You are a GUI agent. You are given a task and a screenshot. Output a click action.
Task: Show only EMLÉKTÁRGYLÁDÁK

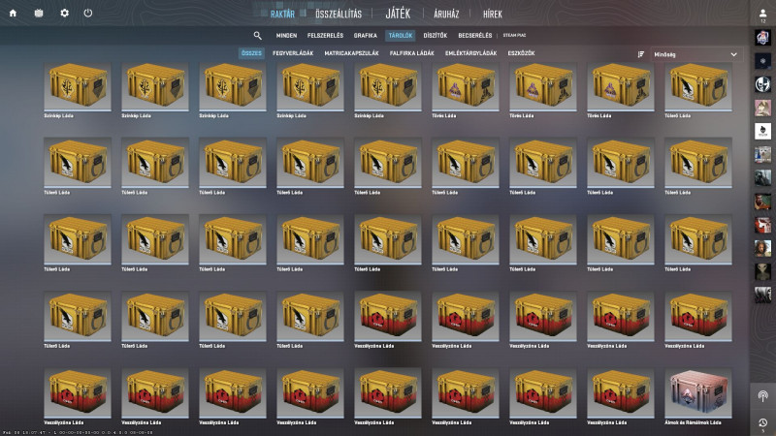click(x=470, y=53)
